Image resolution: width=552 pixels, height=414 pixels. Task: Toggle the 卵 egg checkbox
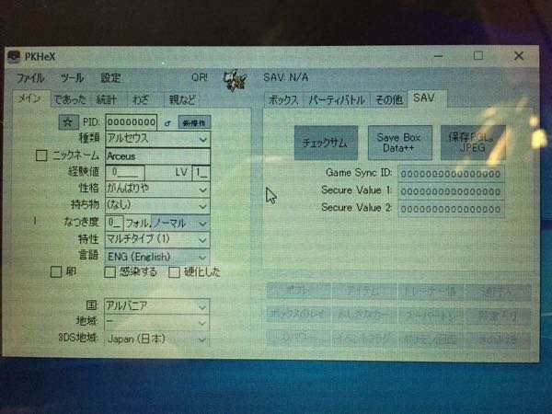[56, 272]
